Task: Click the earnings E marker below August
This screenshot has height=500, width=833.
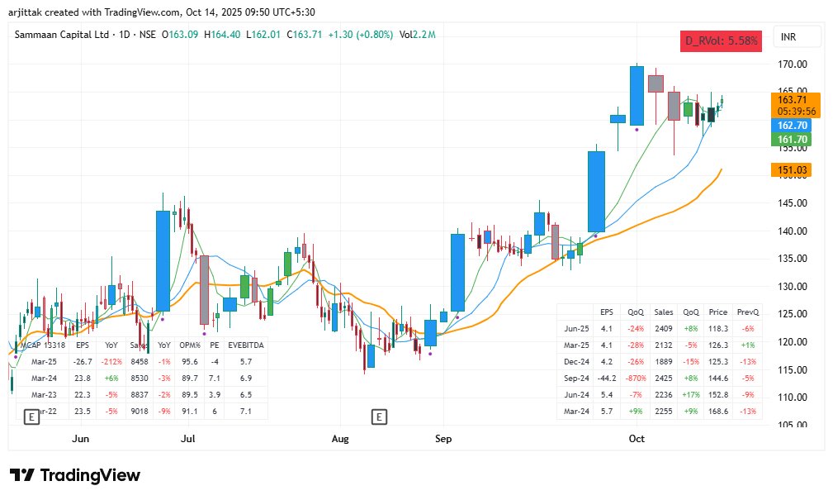Action: (381, 417)
